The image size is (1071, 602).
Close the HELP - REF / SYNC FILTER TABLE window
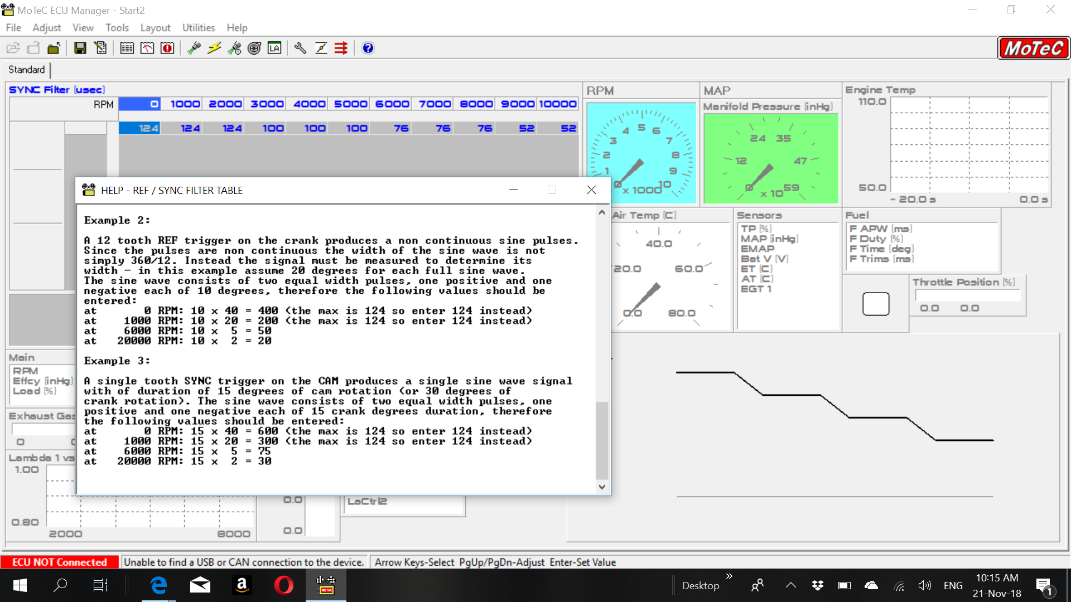coord(591,190)
